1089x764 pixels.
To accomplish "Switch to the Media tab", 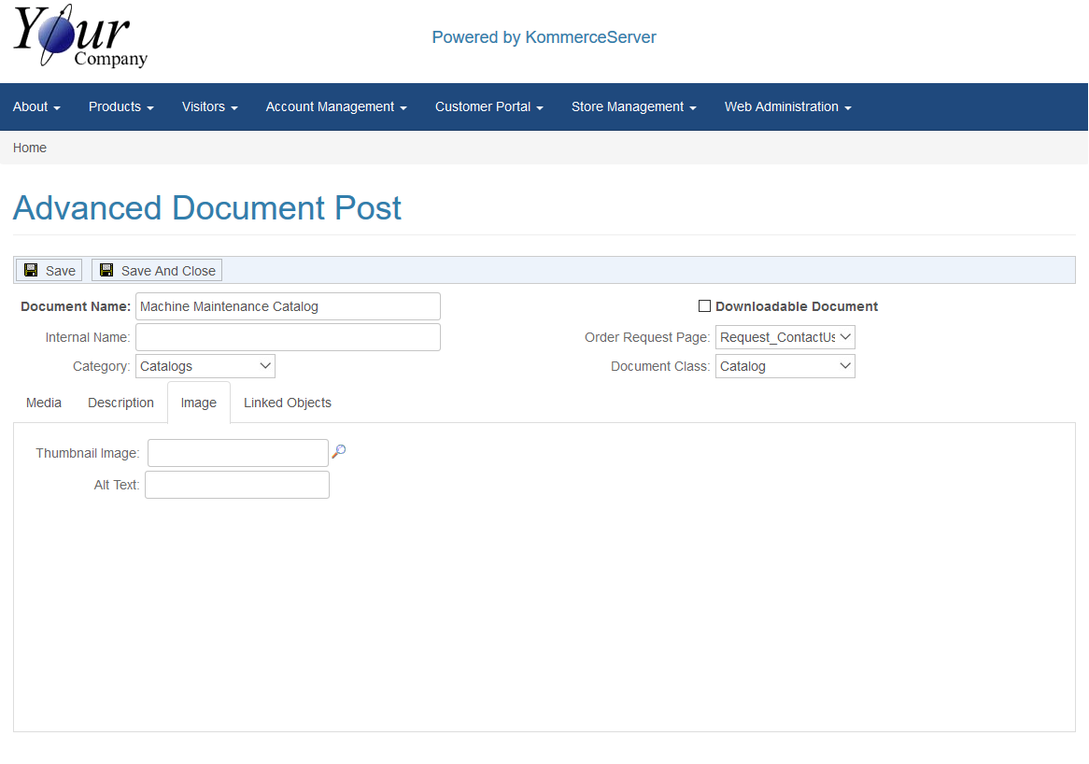I will point(44,403).
